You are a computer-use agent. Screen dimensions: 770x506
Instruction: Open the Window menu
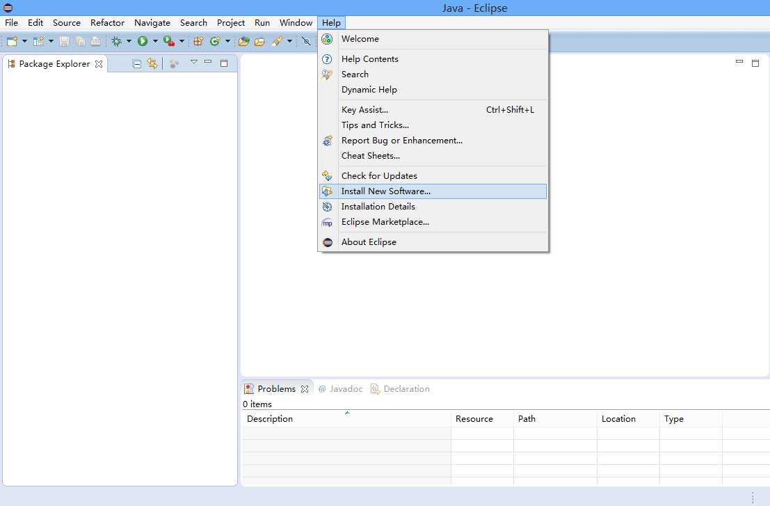pyautogui.click(x=296, y=22)
